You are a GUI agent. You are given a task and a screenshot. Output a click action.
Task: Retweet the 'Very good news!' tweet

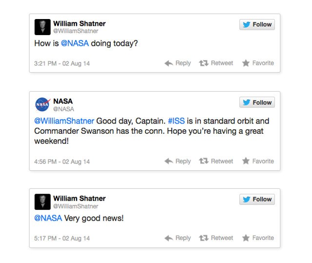(x=216, y=238)
